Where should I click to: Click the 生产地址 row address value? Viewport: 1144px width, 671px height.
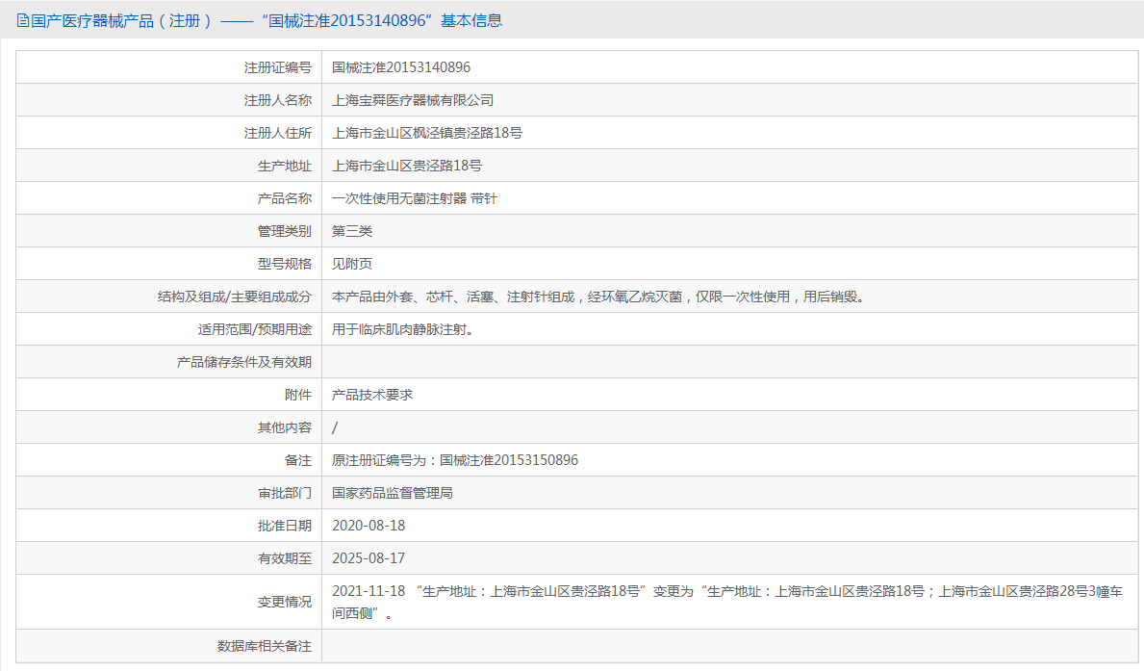[x=407, y=166]
